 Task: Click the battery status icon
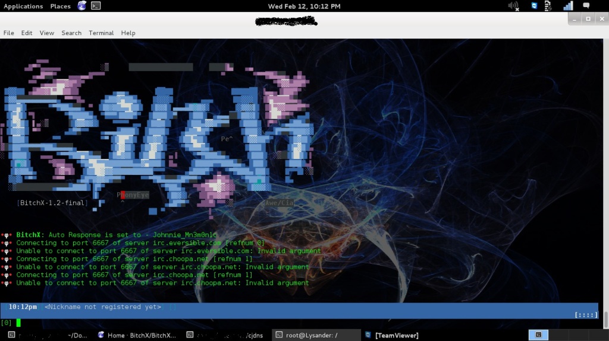tap(551, 6)
